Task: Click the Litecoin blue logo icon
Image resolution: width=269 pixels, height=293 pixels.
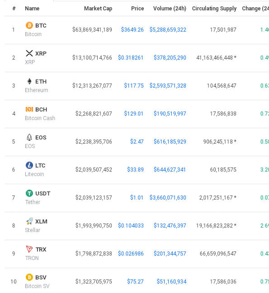Action: (29, 165)
